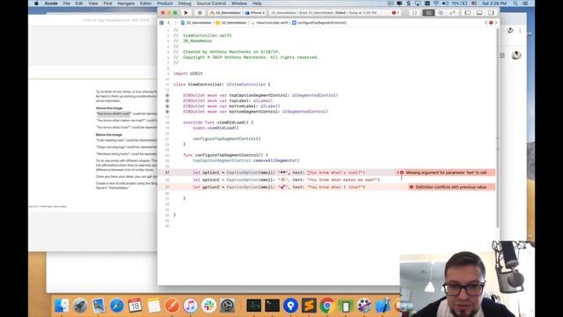
Task: Open Google Chrome from the Dock
Action: 327,306
